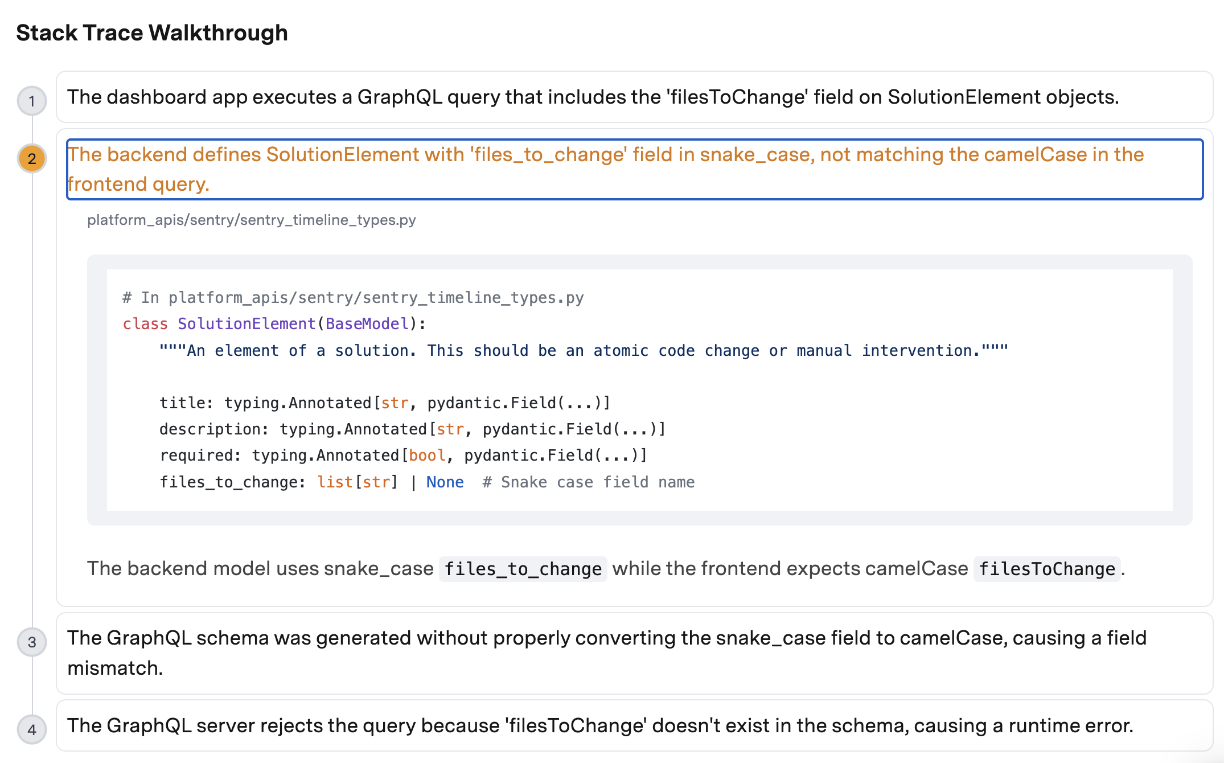Select the step 3 numbered badge
This screenshot has height=763, width=1224.
[x=32, y=642]
